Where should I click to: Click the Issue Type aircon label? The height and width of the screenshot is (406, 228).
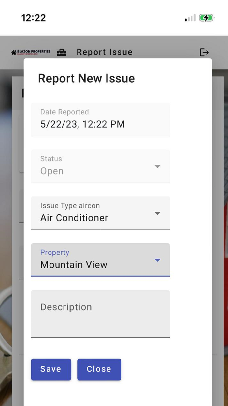coord(70,206)
